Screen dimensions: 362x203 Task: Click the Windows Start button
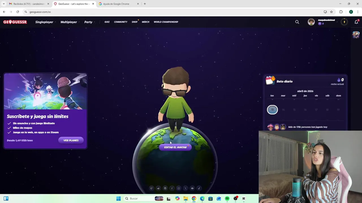coord(118,198)
